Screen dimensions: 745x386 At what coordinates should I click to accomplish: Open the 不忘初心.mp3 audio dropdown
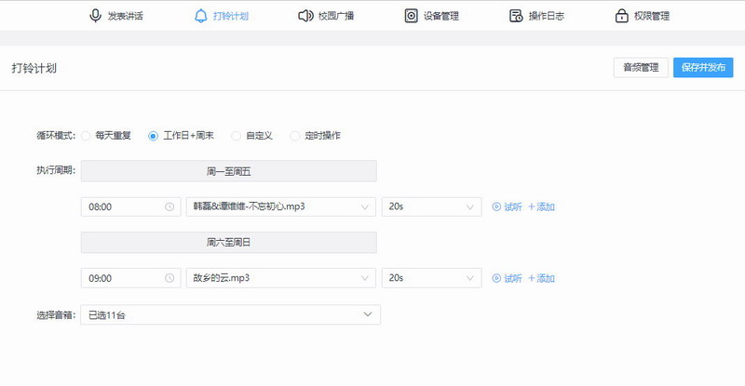click(x=280, y=206)
